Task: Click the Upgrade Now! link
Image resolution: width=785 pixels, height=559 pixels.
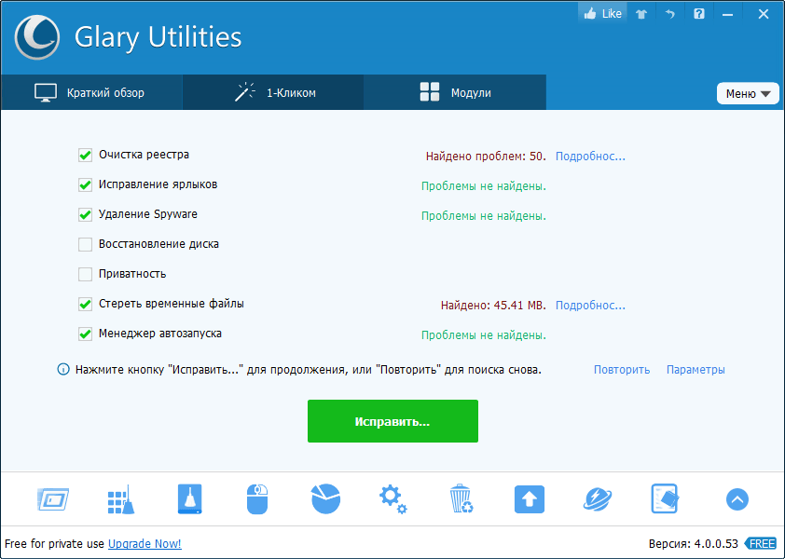Action: pos(145,543)
